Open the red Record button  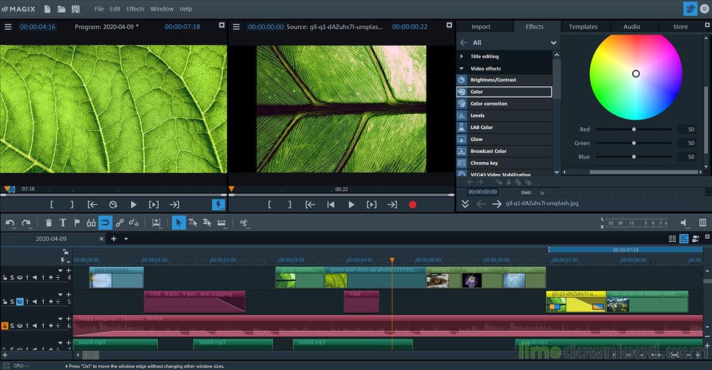point(412,205)
